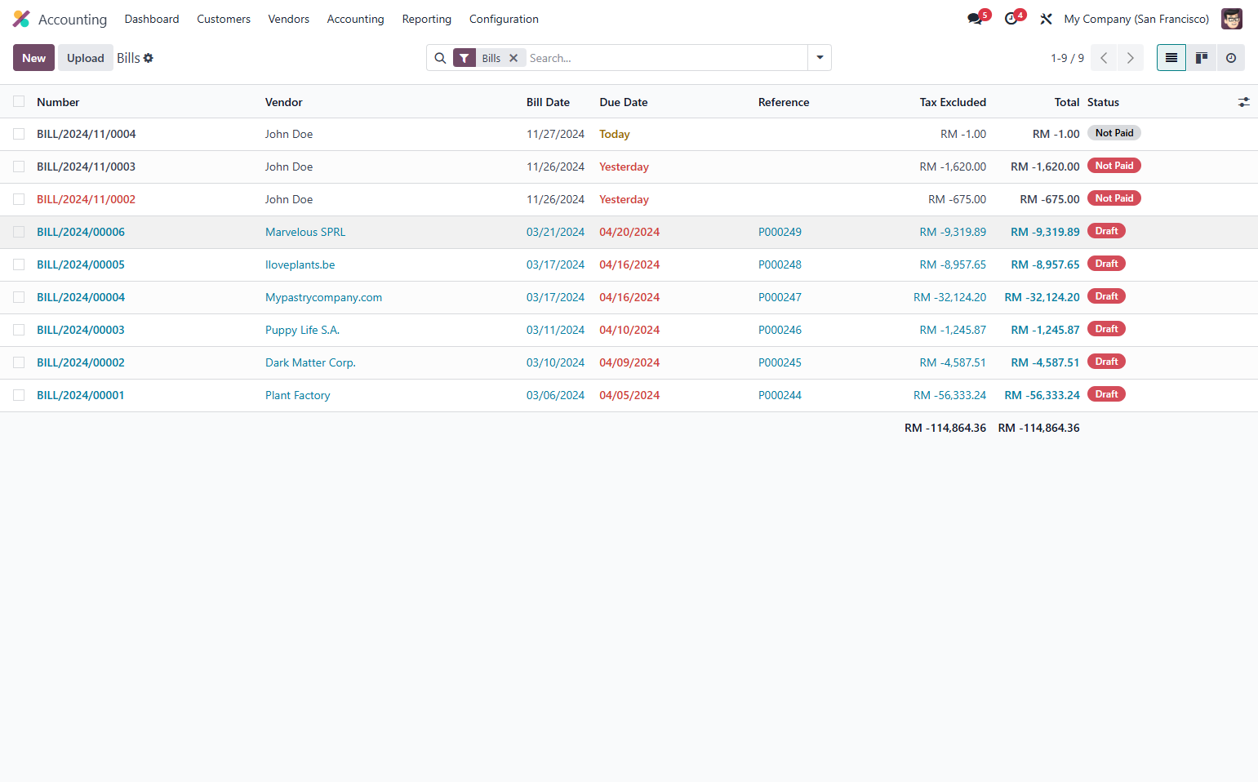Sort by the Due Date column header

click(x=624, y=102)
